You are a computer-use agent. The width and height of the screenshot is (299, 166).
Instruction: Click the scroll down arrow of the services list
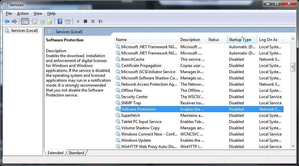pyautogui.click(x=293, y=146)
